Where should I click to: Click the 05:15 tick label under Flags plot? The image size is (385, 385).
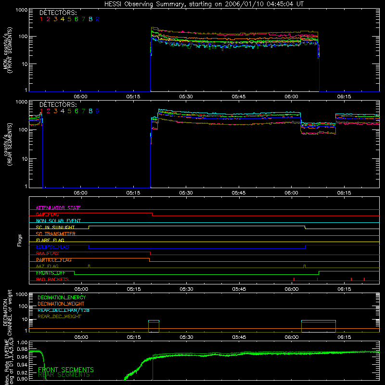[x=134, y=289]
